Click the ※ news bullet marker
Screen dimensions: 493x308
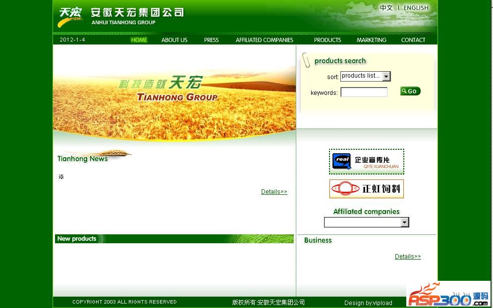61,177
